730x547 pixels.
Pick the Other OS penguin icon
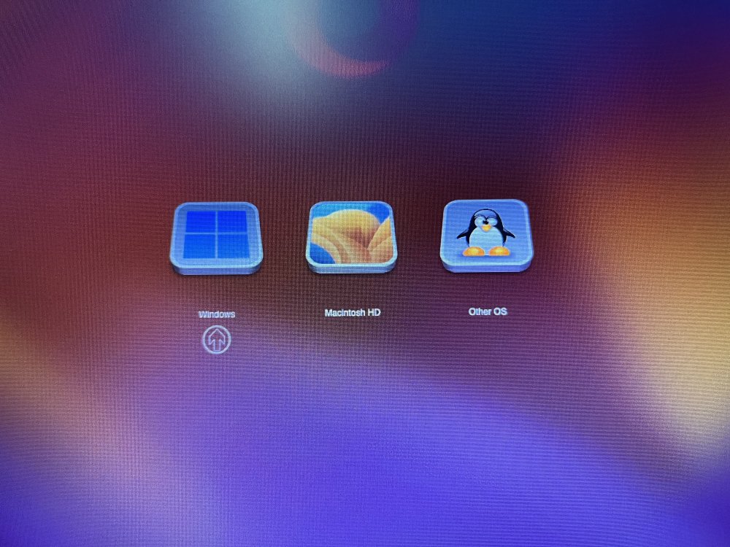[486, 236]
